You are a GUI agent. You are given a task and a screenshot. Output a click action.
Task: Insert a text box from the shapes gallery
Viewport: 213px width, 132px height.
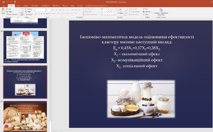[x=102, y=9]
